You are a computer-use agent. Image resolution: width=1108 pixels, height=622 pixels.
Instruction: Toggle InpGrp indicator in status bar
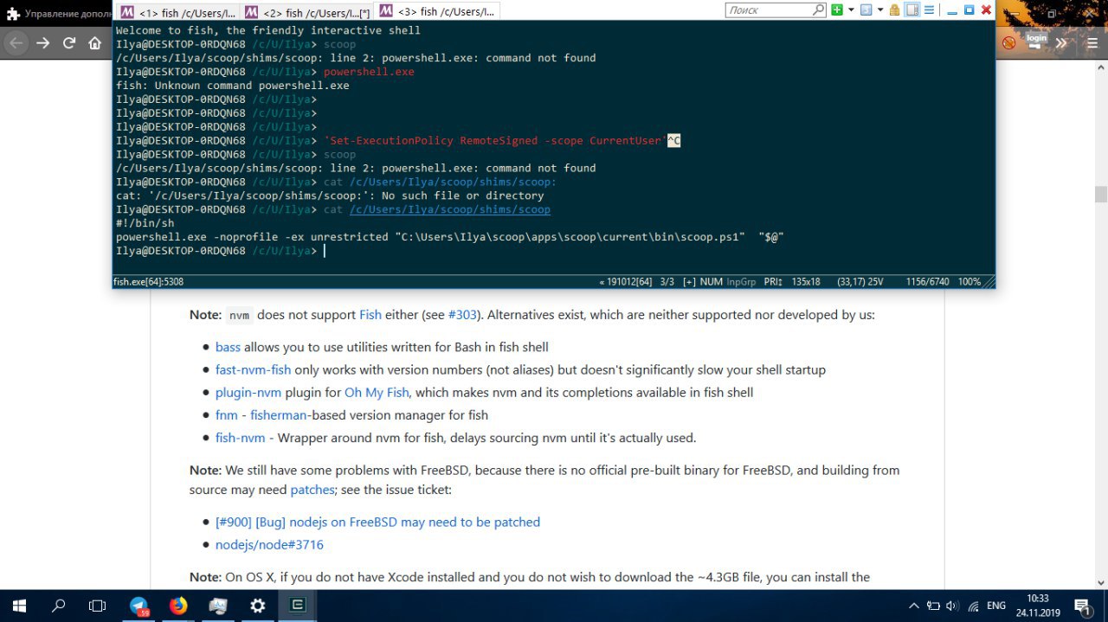coord(741,282)
